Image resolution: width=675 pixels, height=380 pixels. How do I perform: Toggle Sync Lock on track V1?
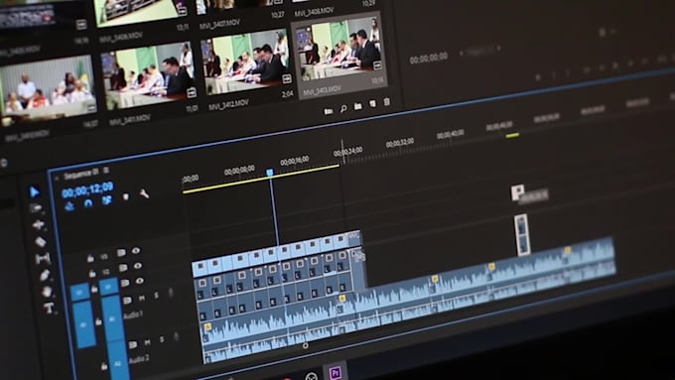click(125, 283)
